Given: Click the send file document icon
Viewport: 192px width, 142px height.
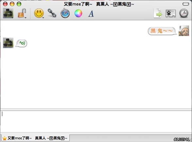Looking at the screenshot, I should [x=158, y=13].
